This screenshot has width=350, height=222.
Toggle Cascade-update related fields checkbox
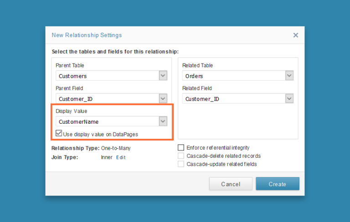tap(181, 164)
